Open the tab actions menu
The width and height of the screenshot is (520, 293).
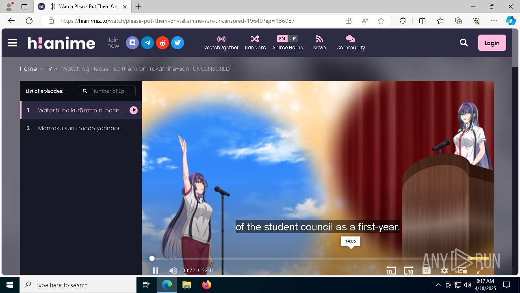24,7
